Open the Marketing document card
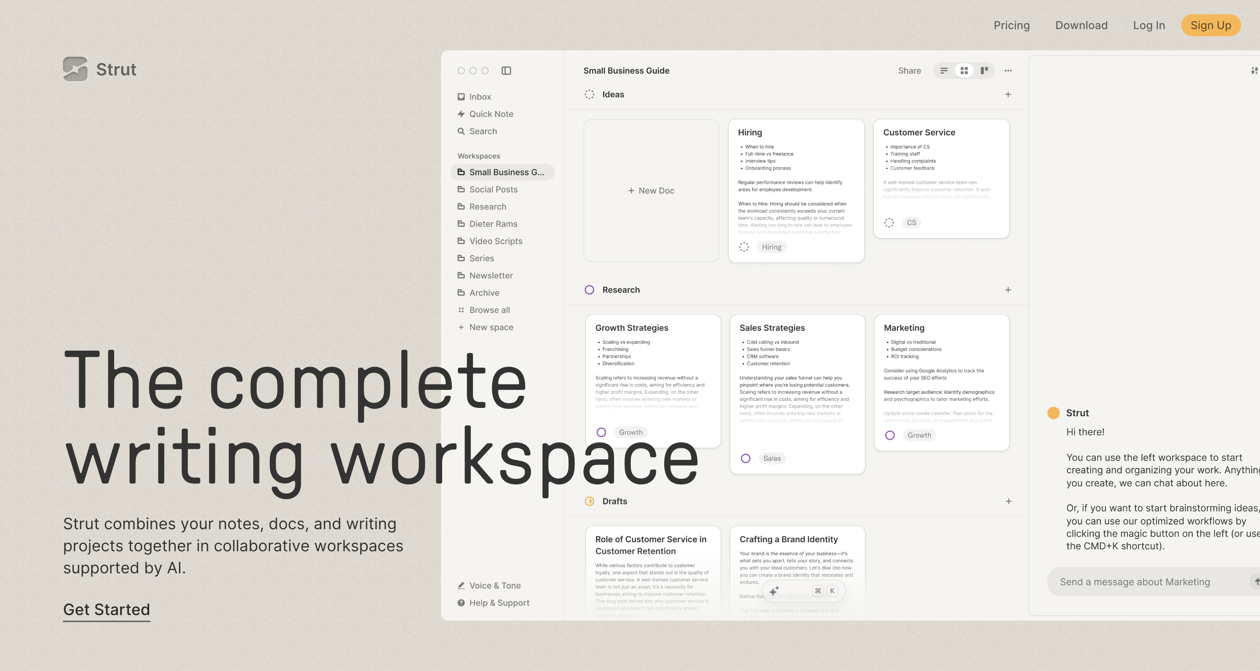 941,382
